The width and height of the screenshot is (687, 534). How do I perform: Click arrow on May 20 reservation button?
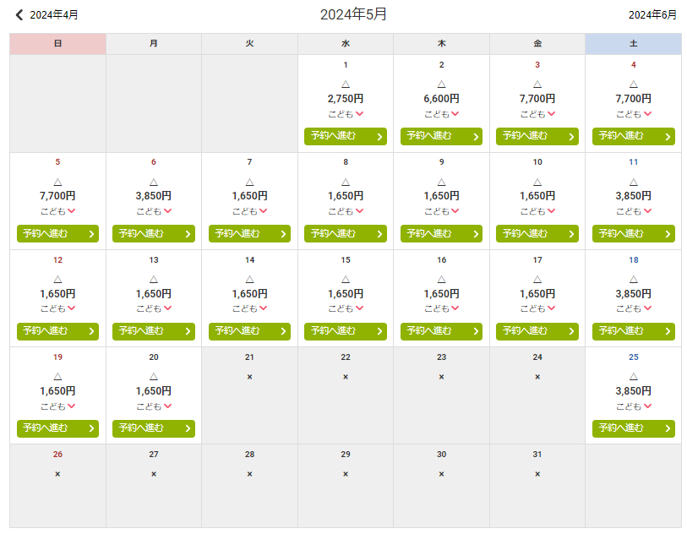tap(188, 429)
